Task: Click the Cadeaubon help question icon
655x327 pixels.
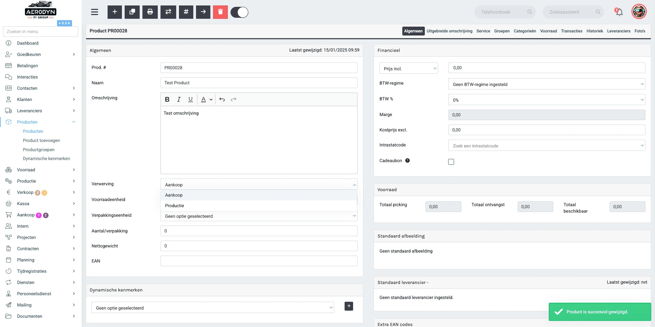Action: (x=407, y=160)
